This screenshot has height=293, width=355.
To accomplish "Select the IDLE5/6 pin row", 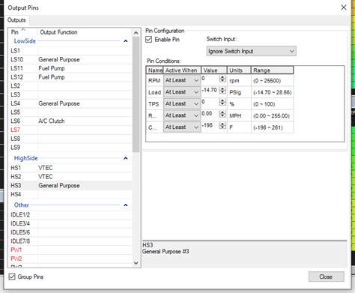I will [x=70, y=232].
